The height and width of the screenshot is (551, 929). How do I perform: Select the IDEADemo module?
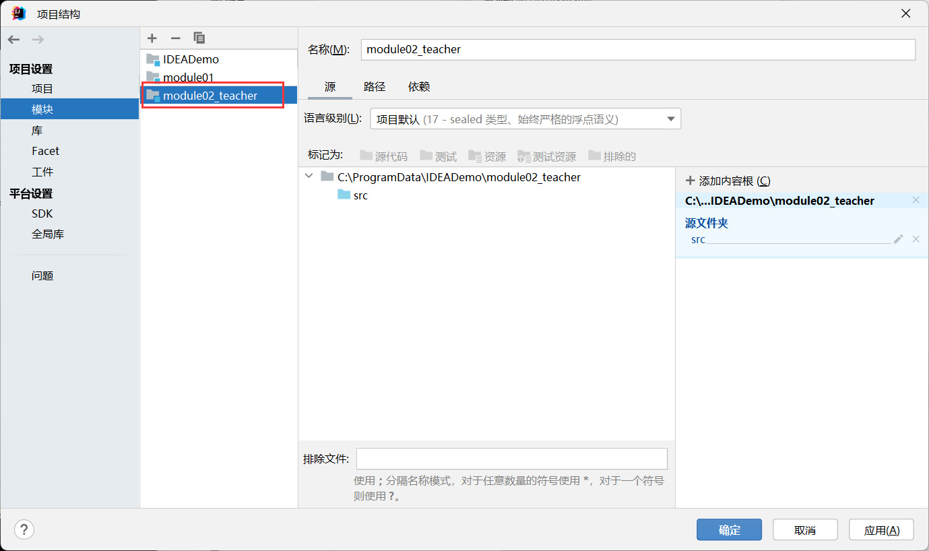point(219,59)
